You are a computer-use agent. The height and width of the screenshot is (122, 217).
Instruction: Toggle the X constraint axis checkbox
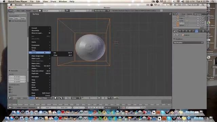10,87
